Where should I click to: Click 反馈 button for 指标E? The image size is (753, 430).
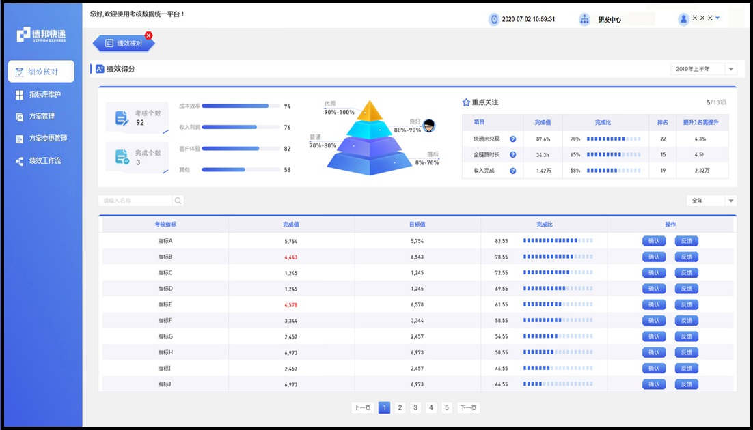point(686,305)
